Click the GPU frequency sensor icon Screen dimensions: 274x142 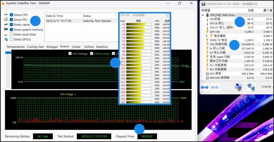click(207, 74)
